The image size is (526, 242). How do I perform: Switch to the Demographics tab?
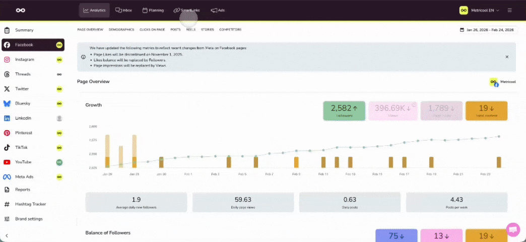121,30
